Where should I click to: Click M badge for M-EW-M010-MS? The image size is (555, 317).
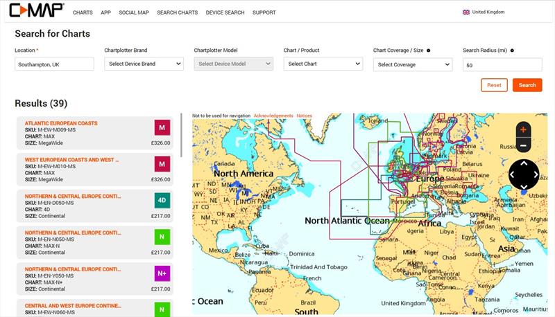pyautogui.click(x=162, y=164)
